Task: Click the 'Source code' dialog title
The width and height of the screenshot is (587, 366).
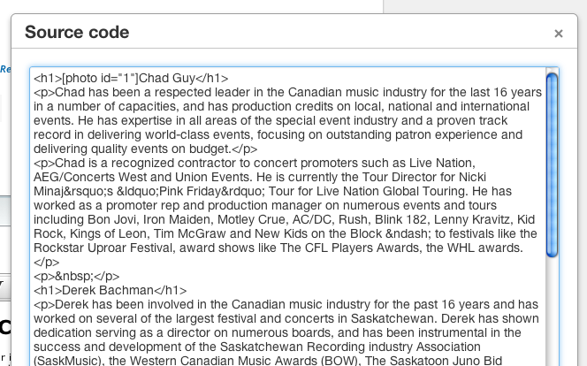Action: [77, 32]
